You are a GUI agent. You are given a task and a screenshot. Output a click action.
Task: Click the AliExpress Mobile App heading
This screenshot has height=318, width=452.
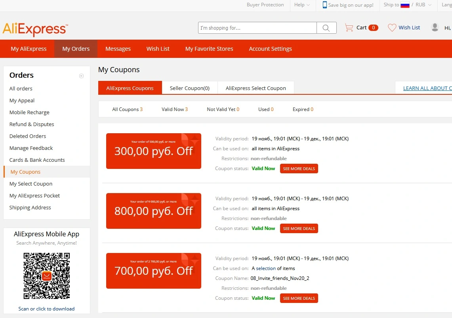pos(46,234)
